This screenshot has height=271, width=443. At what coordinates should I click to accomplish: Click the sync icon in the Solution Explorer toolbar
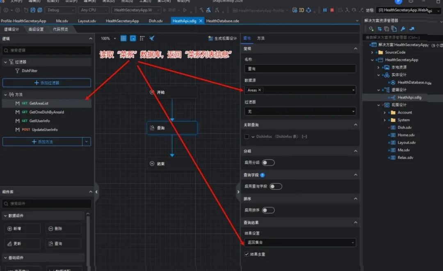click(x=379, y=29)
